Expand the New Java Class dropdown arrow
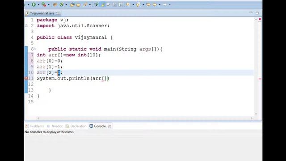286x161 pixels. click(x=66, y=4)
